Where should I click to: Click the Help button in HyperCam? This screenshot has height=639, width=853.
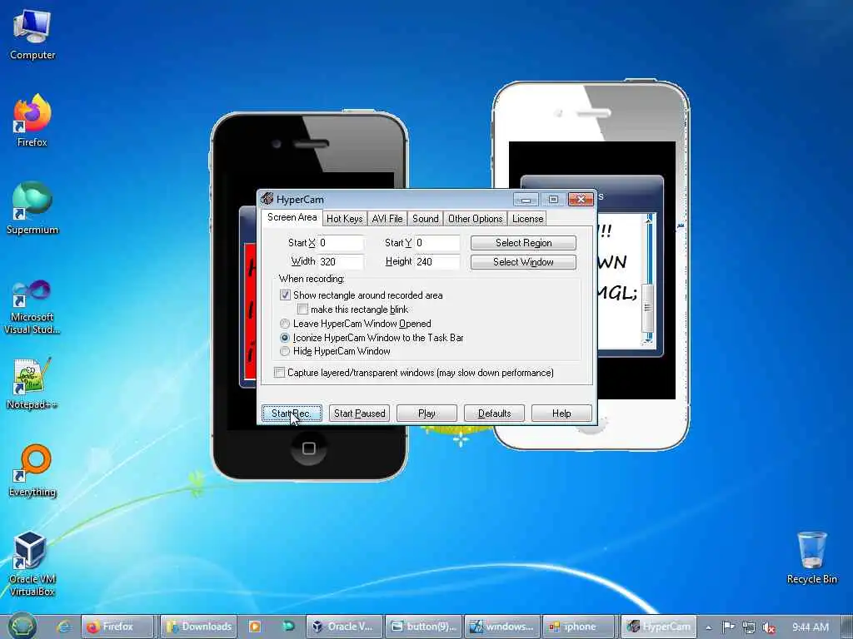click(x=561, y=414)
